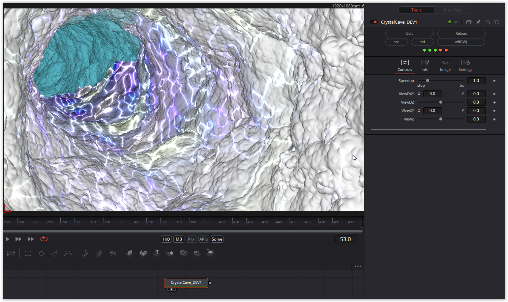Open the node editor three-dots options menu
Image resolution: width=508 pixels, height=302 pixels.
coord(358,266)
